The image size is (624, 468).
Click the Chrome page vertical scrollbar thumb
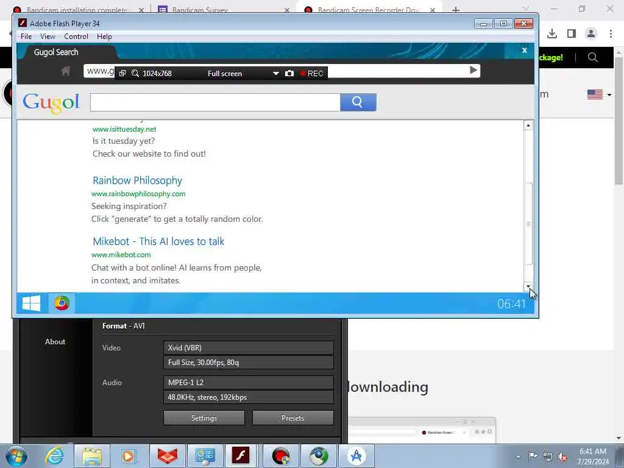(x=619, y=121)
